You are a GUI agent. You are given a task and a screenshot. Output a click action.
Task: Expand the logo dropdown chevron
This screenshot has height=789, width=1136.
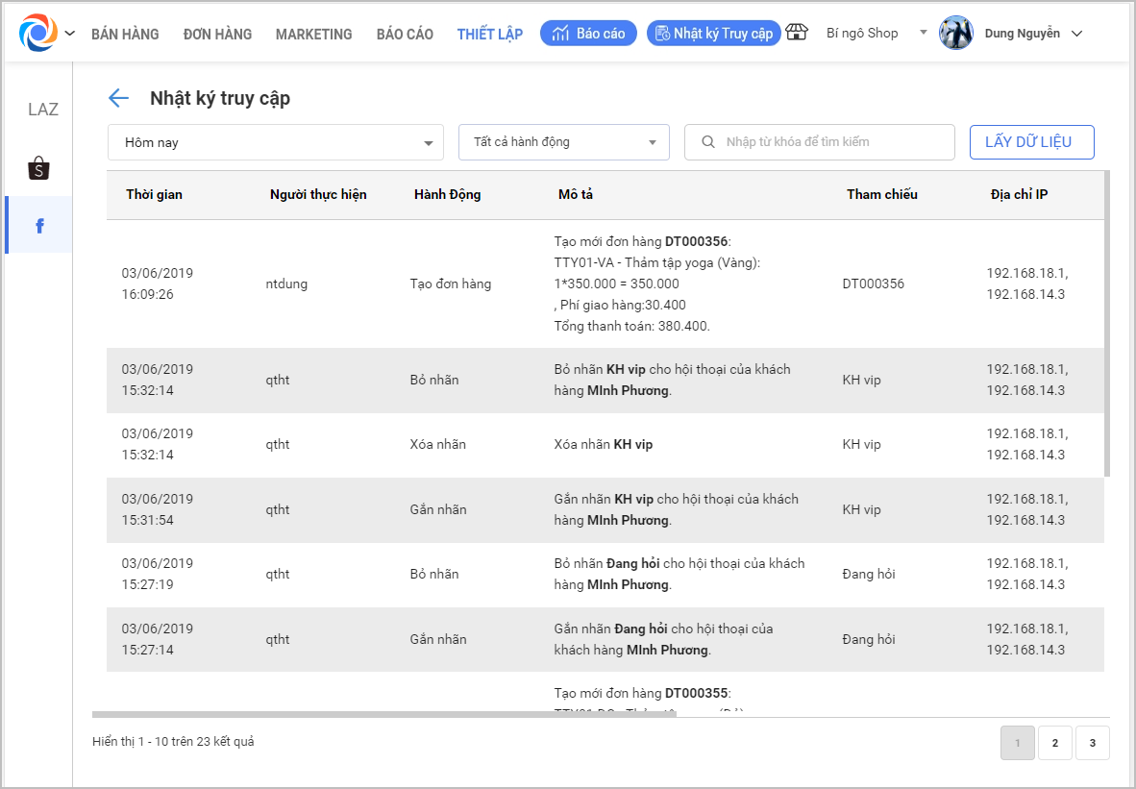(x=69, y=34)
